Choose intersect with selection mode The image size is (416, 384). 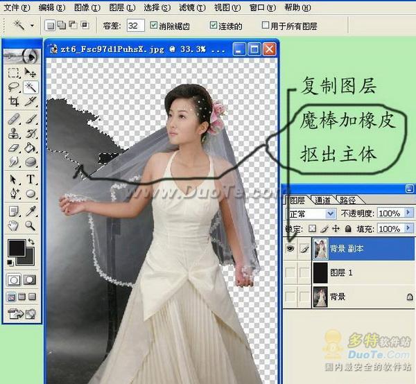pos(85,26)
